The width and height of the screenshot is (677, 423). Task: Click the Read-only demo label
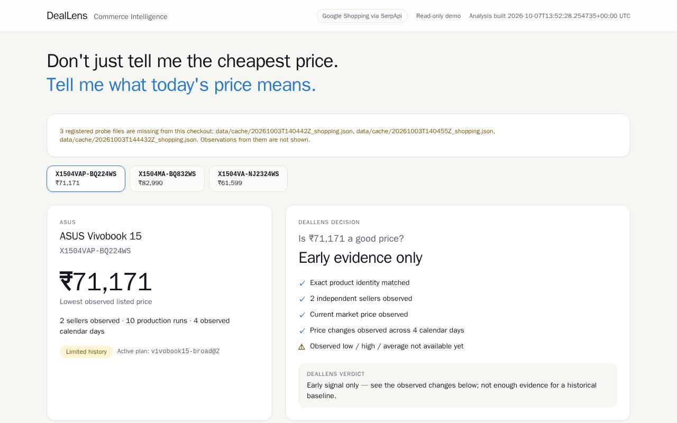pyautogui.click(x=438, y=16)
